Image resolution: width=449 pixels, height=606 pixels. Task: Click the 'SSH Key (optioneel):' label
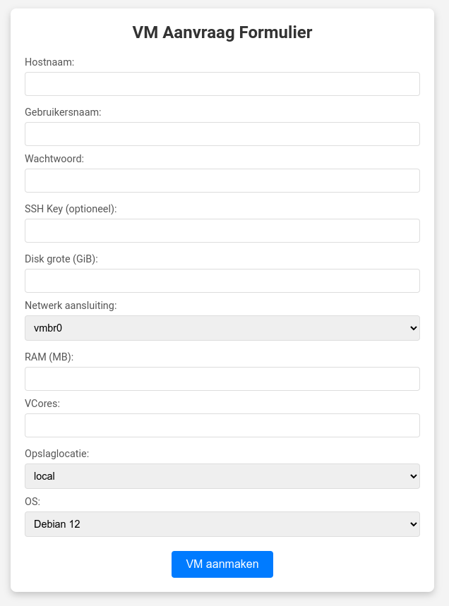71,209
